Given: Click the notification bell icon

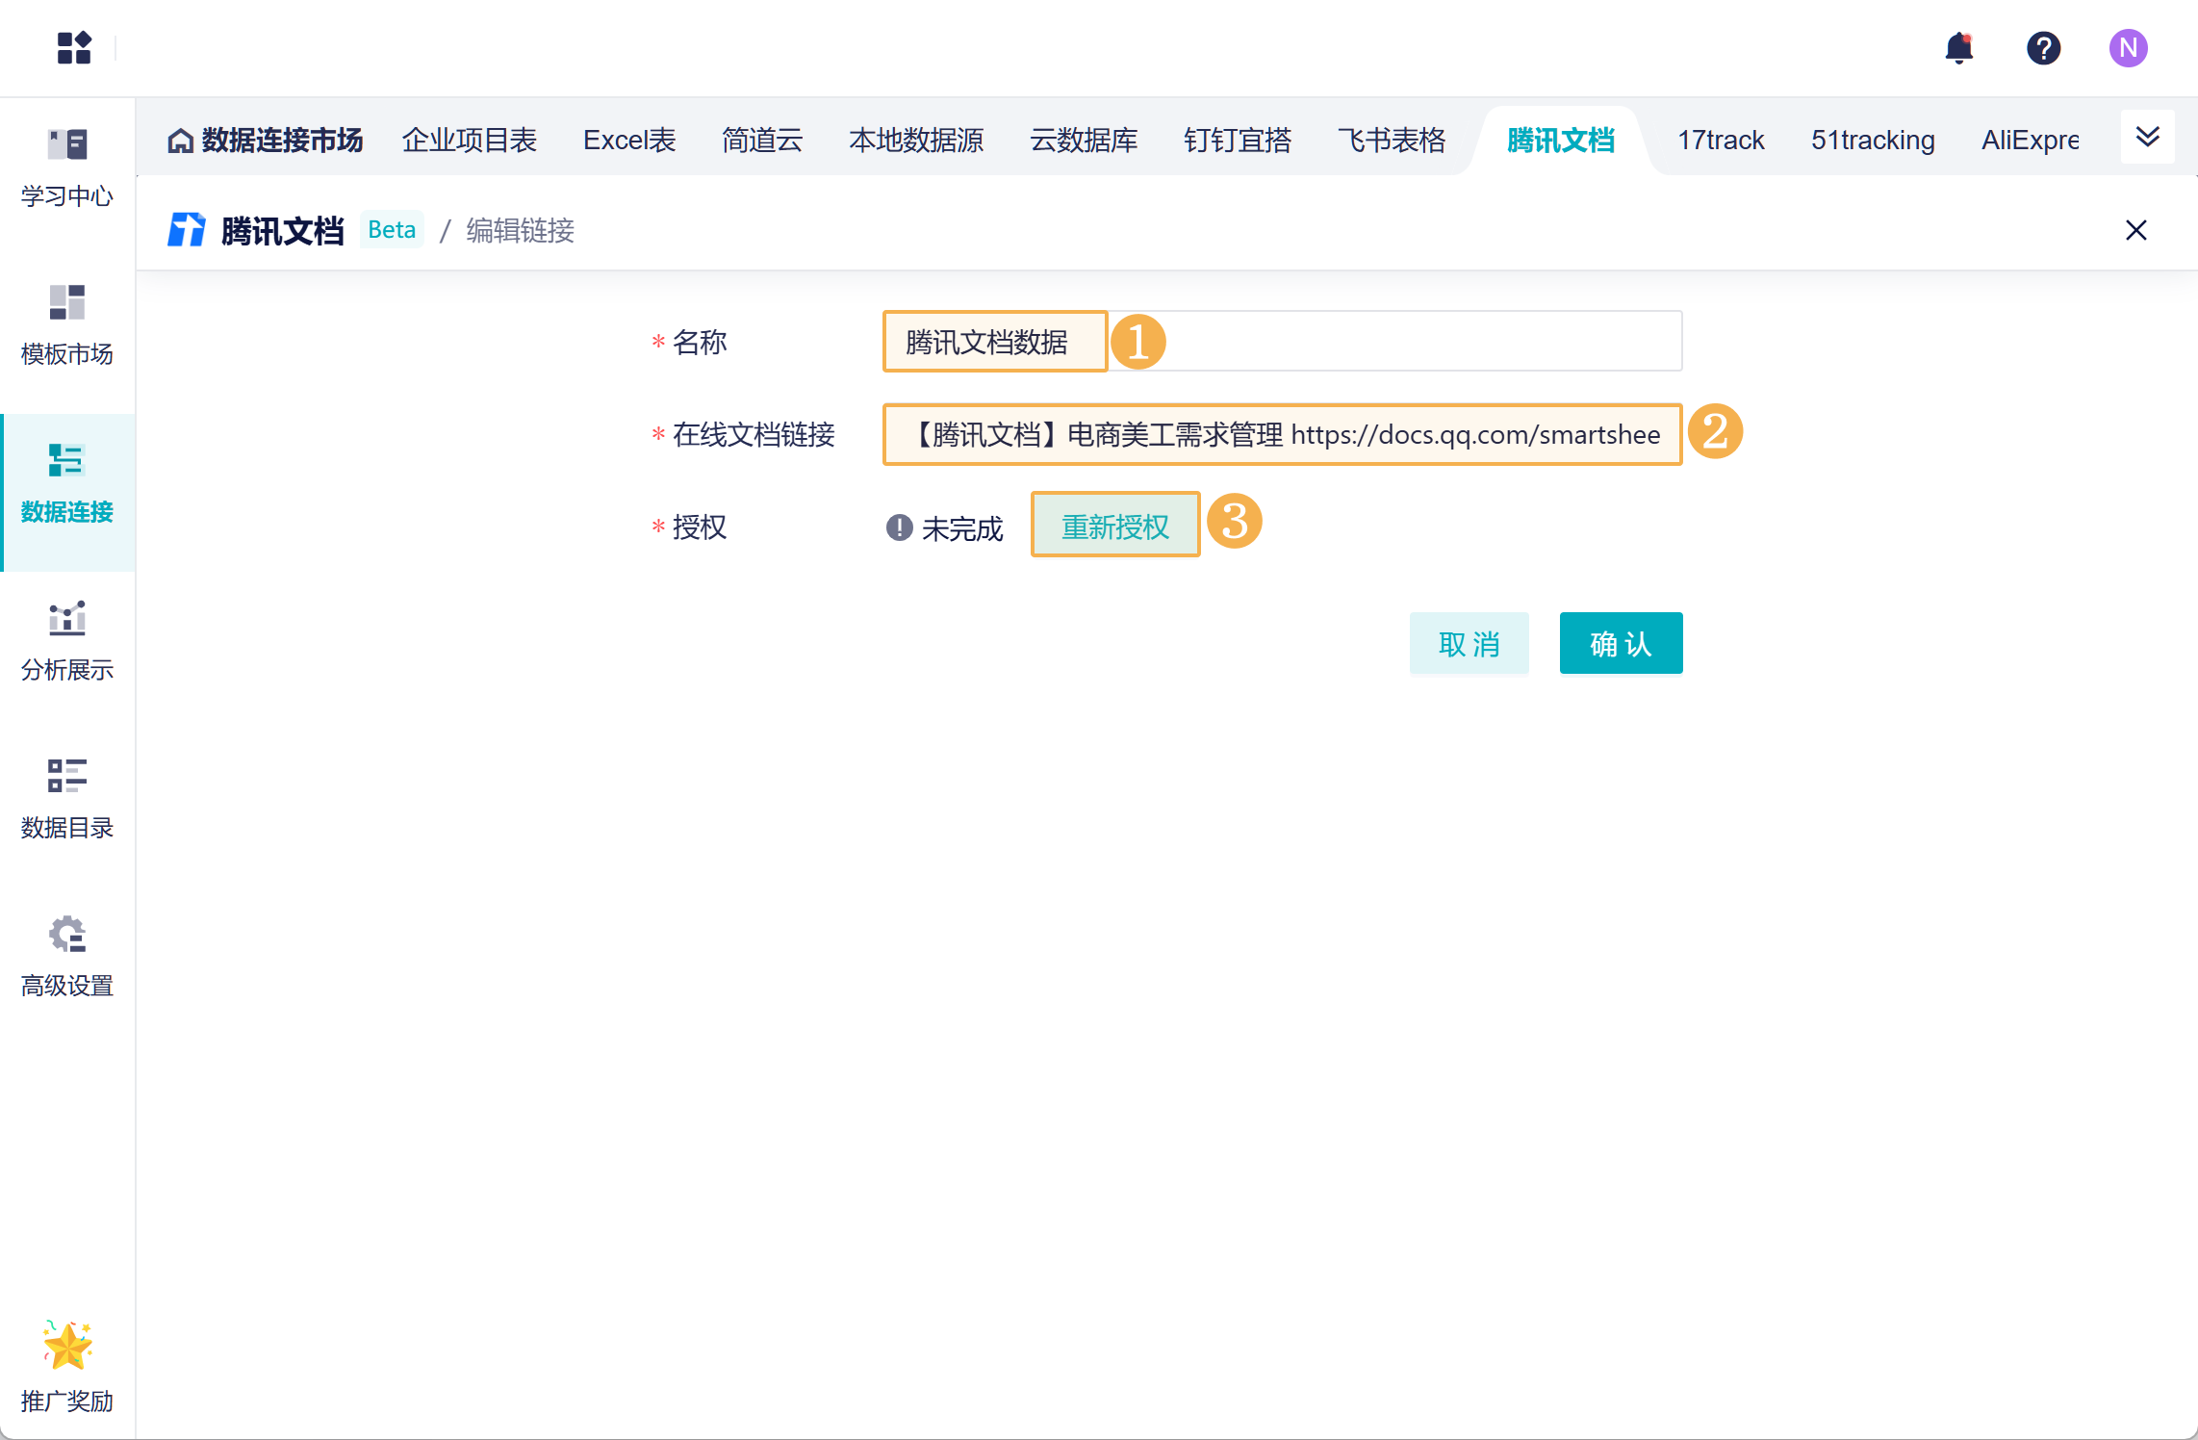Looking at the screenshot, I should pos(1958,47).
